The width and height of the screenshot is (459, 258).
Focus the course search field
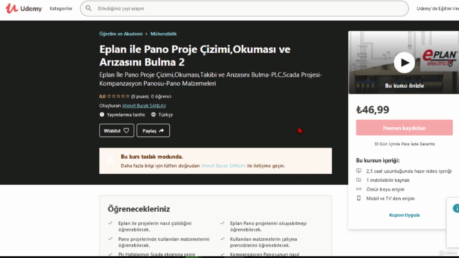[245, 9]
